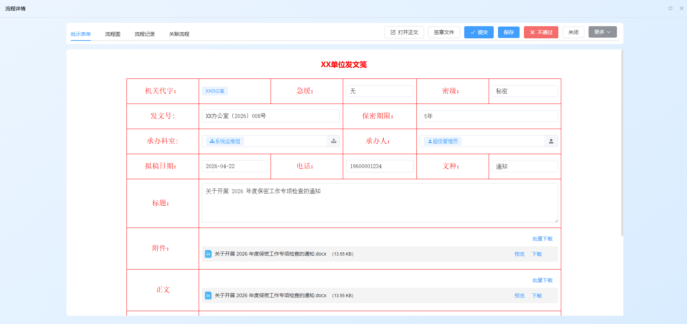Click the docx filename in 附件 row

pos(271,254)
